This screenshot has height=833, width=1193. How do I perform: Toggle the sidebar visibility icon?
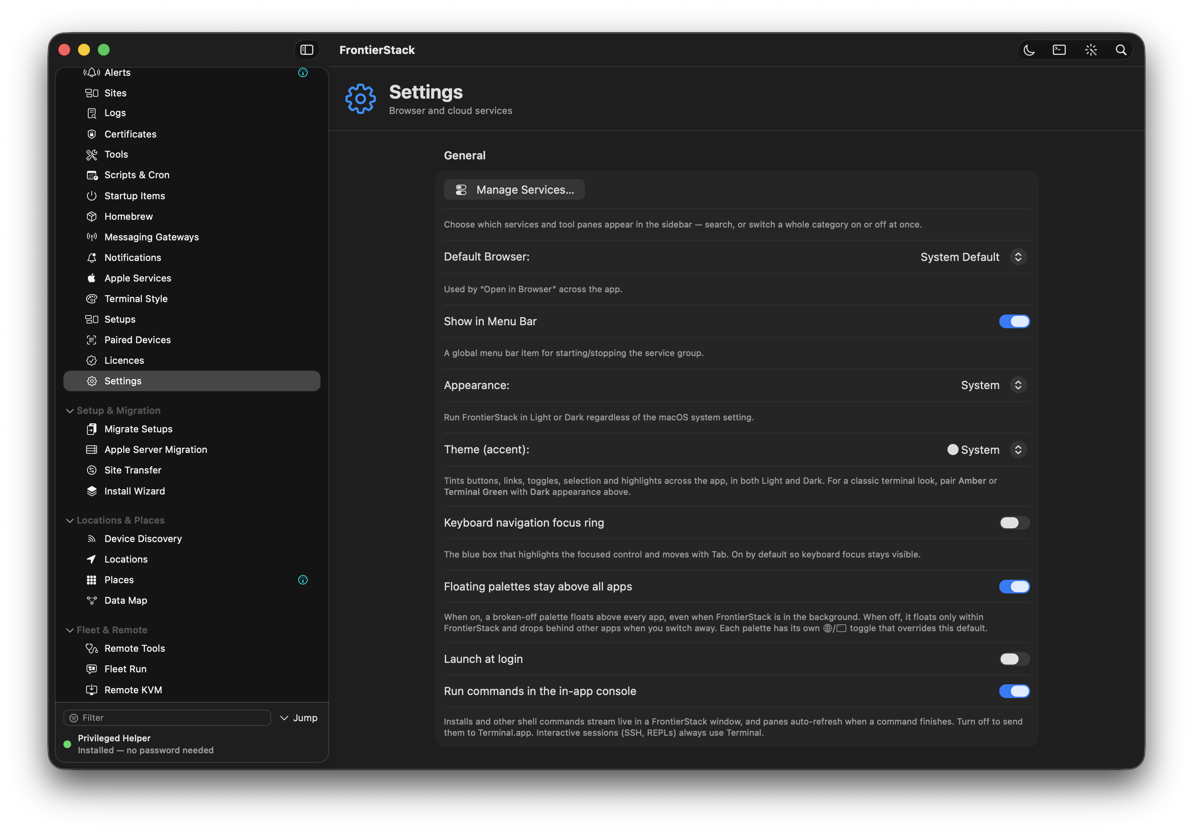(x=306, y=50)
